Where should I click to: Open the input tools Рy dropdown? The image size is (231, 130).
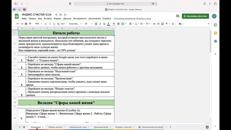[181, 24]
